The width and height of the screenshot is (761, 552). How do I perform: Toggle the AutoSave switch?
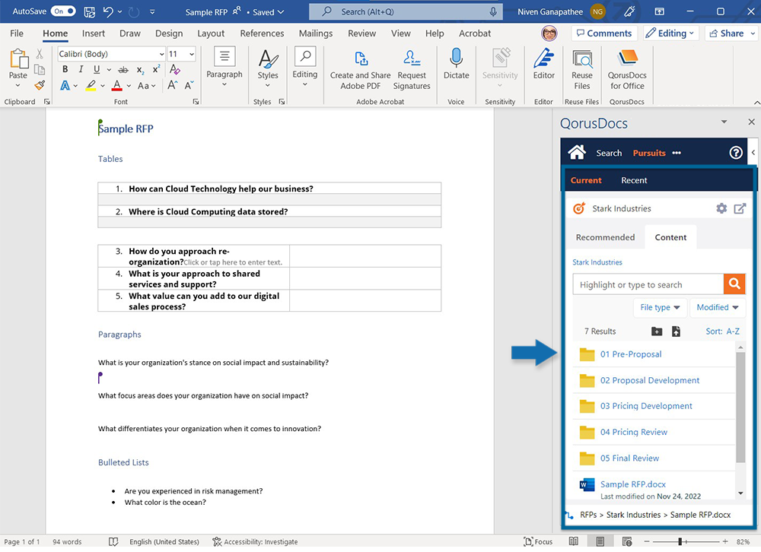(64, 11)
